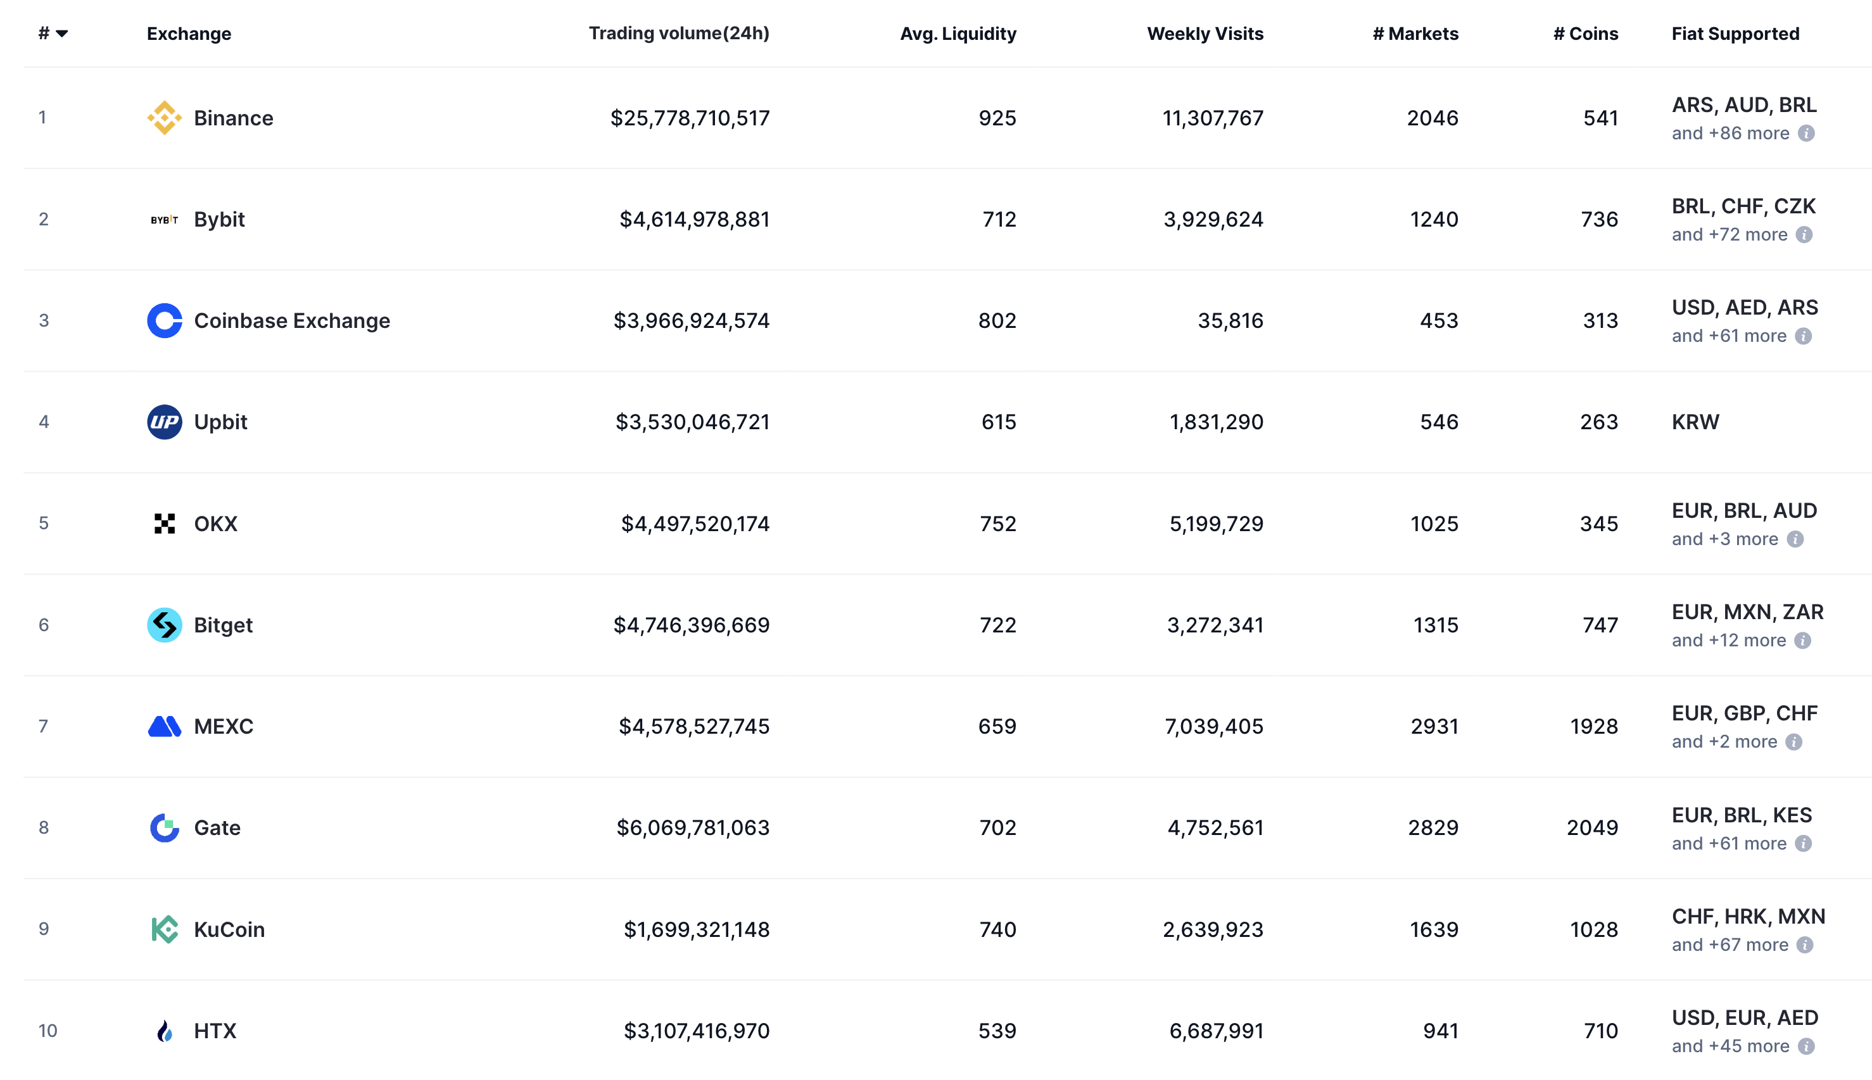
Task: Click info icon next to OKX +3 more
Action: pos(1795,539)
